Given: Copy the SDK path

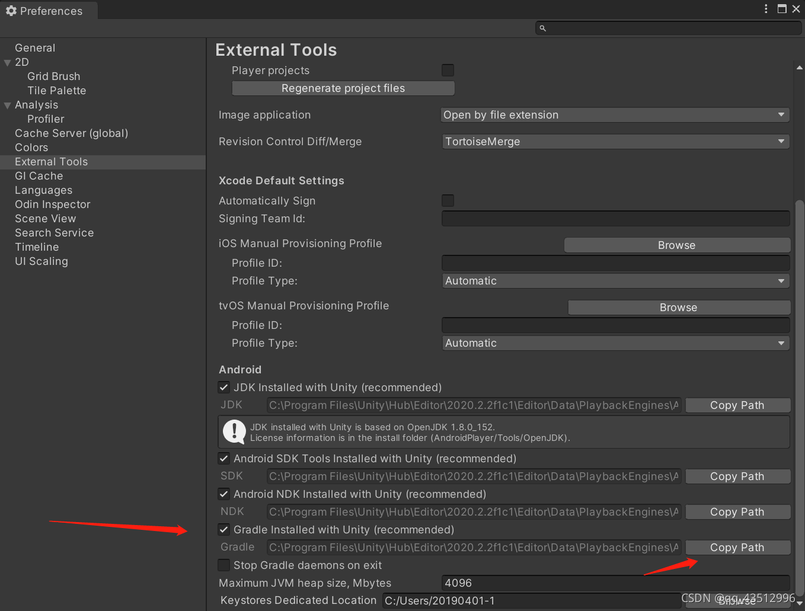Looking at the screenshot, I should point(737,476).
